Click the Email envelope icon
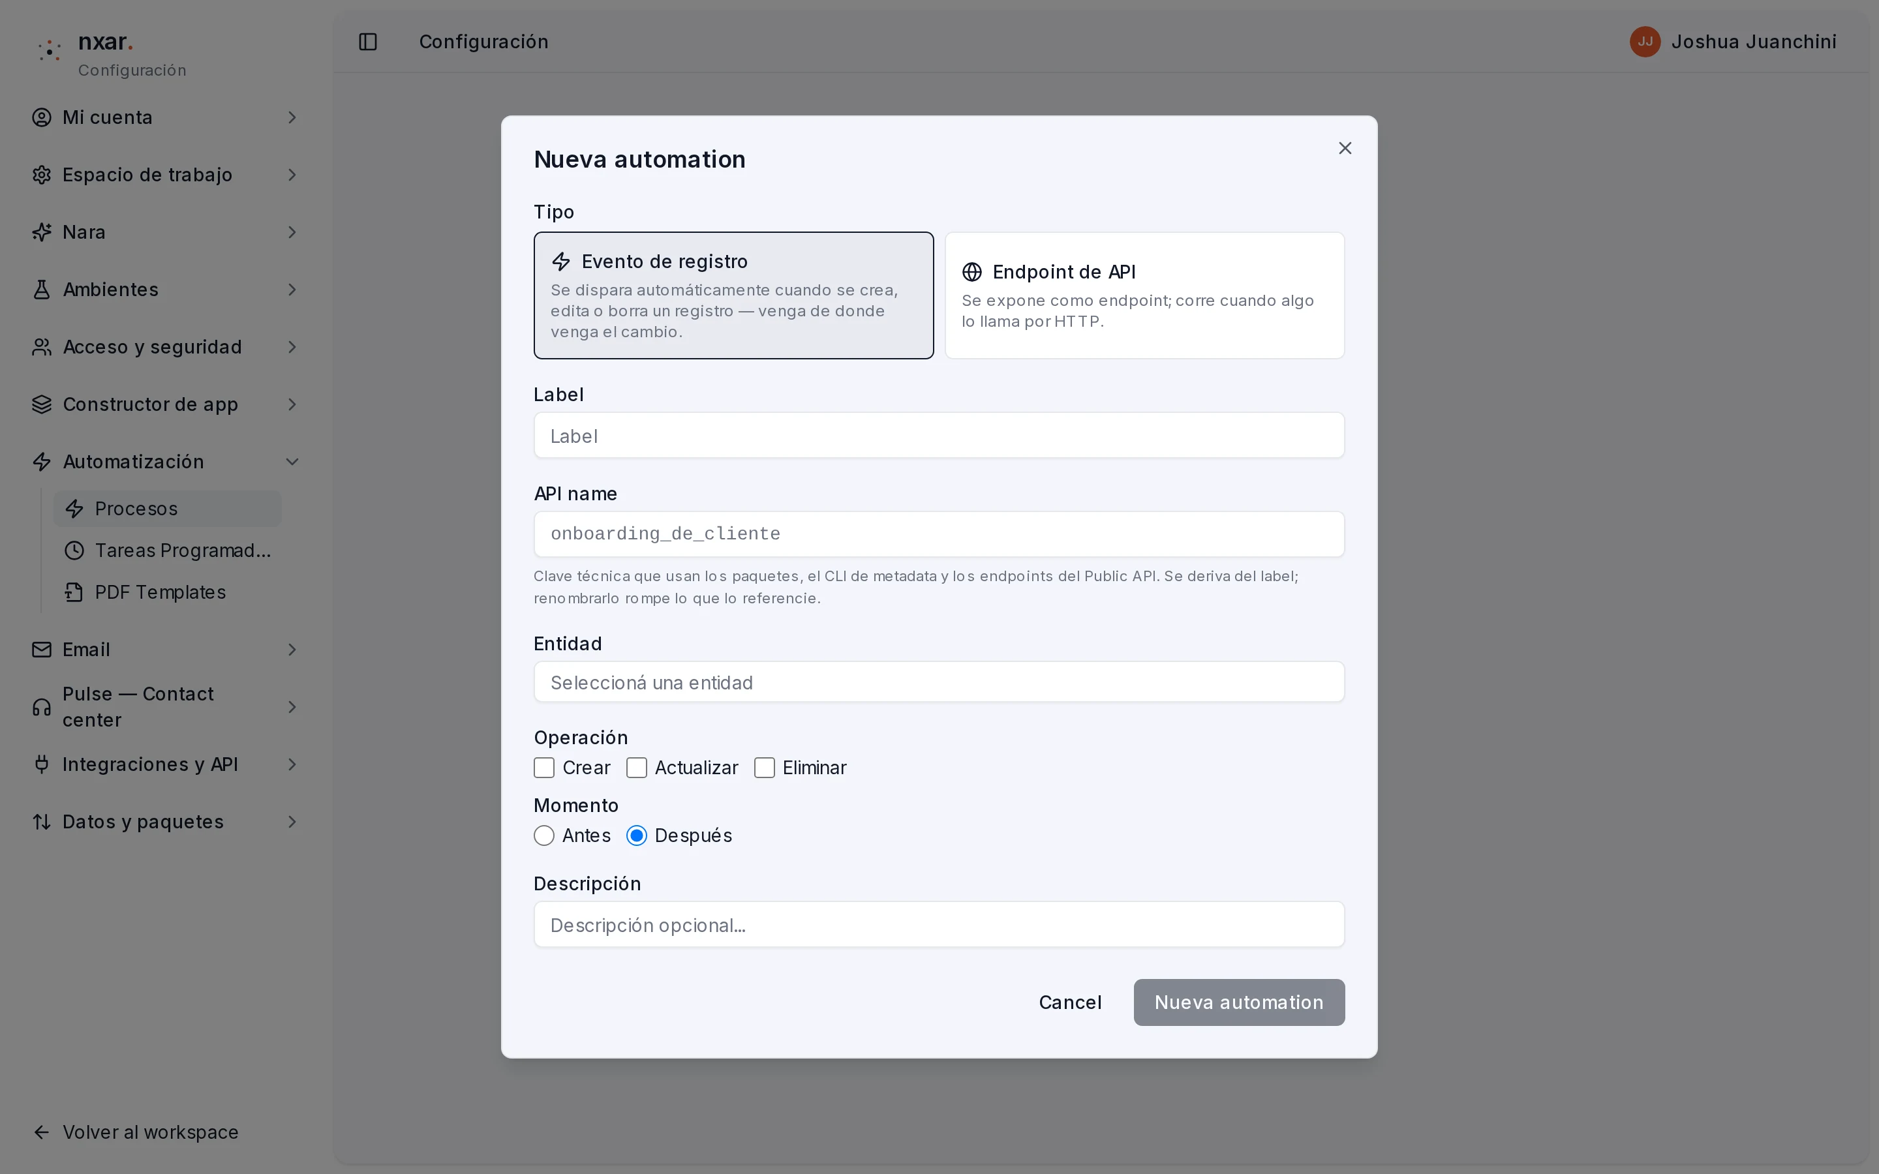Viewport: 1879px width, 1174px height. 42,650
